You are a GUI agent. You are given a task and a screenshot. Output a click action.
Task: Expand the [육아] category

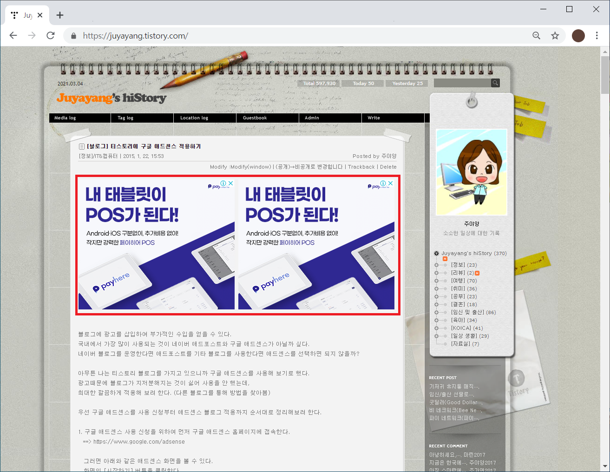click(x=436, y=320)
